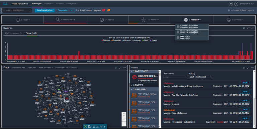
Task: Switch to My Environment sightings tab
Action: click(14, 33)
